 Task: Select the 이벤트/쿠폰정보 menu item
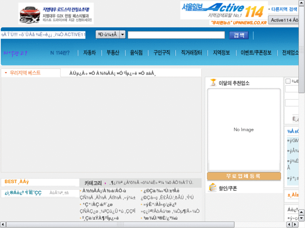[256, 53]
